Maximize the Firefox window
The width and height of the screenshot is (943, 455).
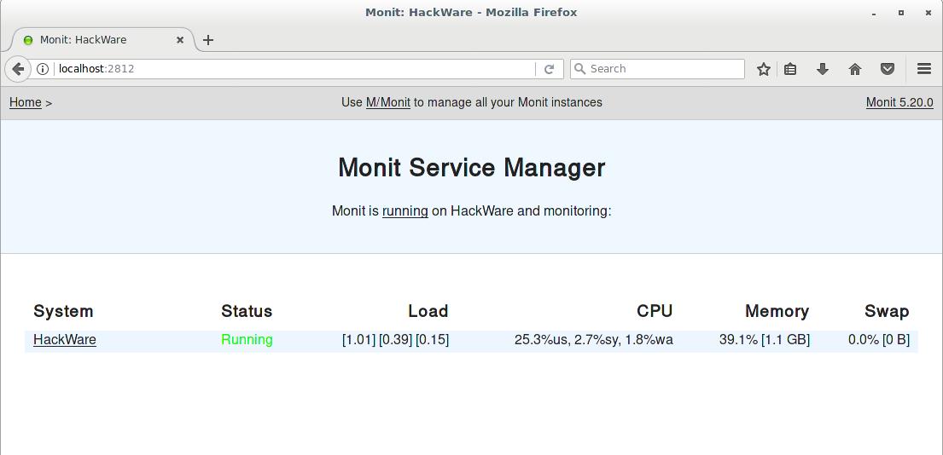click(900, 13)
